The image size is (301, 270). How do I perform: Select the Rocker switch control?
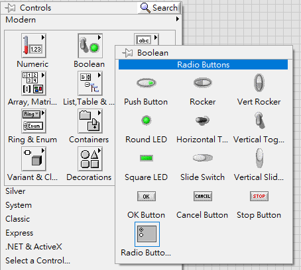203,83
